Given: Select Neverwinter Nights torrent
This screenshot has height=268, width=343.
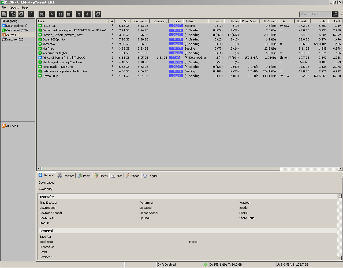Looking at the screenshot, I should point(189,53).
